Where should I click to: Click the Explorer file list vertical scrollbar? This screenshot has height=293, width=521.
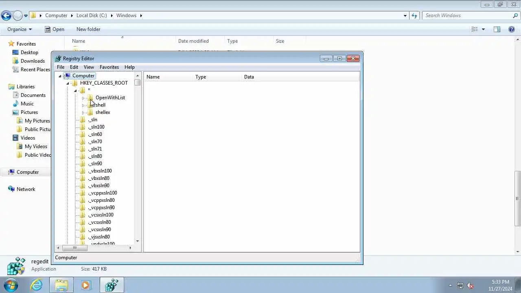tap(518, 199)
